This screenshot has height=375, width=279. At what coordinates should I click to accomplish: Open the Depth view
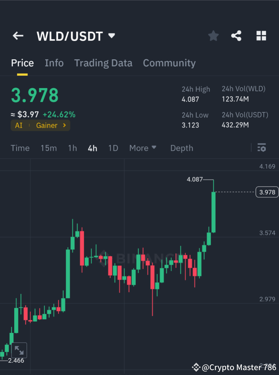point(181,148)
